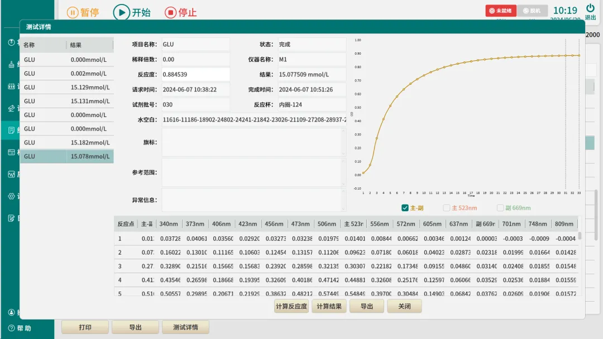Select the GLU row with 15.182mmol/L

67,143
